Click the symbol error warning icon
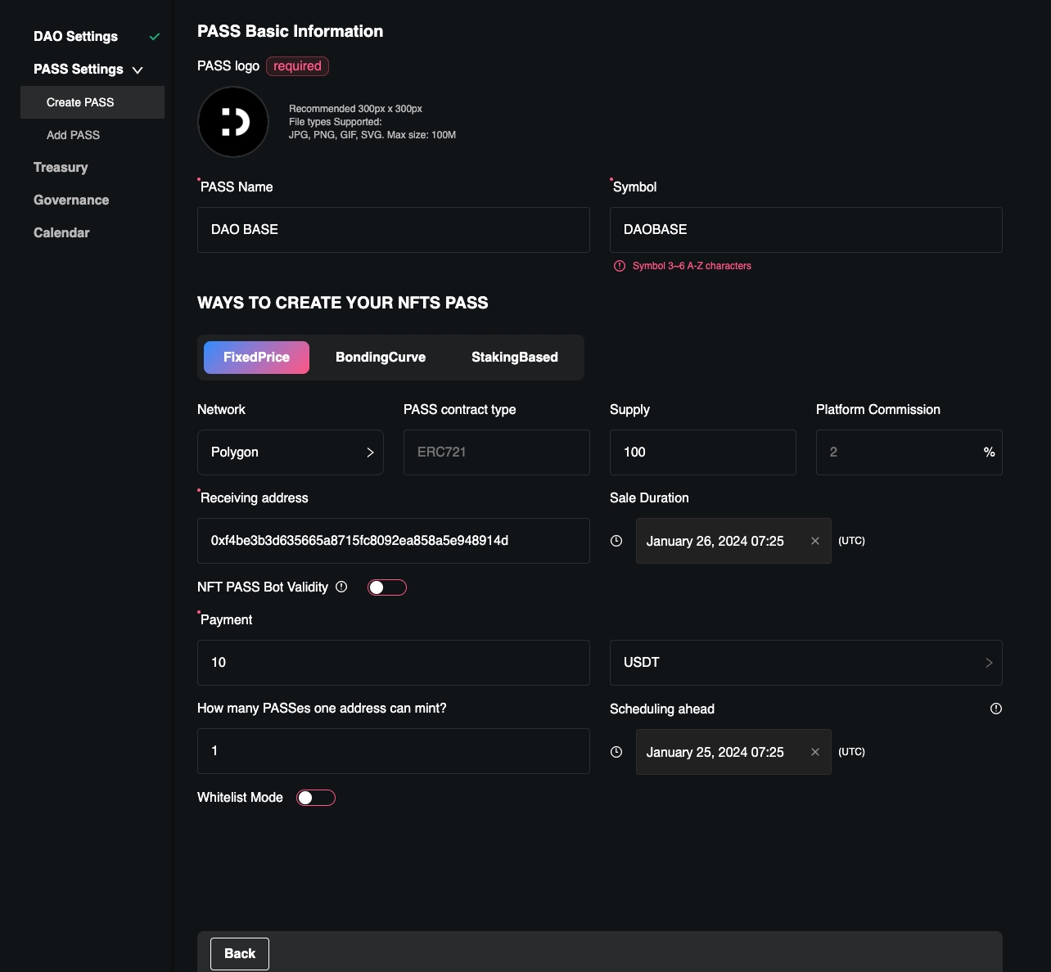1051x972 pixels. (620, 266)
